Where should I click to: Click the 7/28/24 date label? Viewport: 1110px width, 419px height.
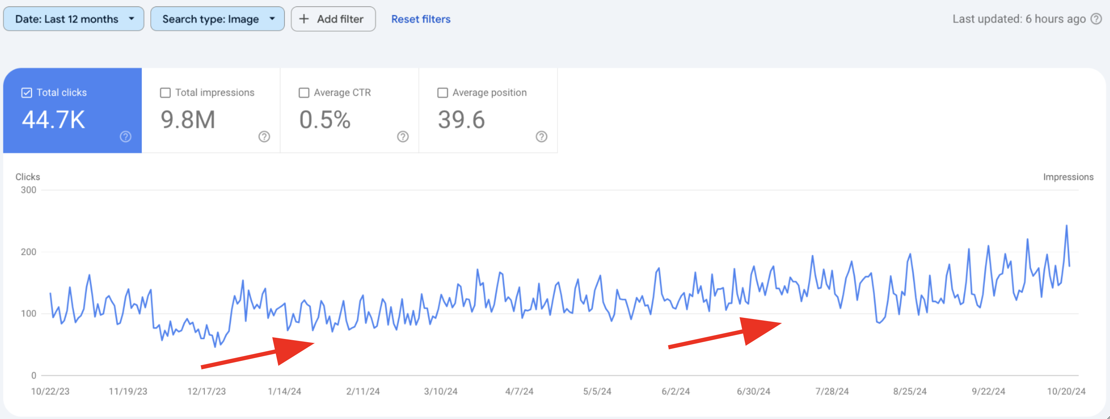832,392
